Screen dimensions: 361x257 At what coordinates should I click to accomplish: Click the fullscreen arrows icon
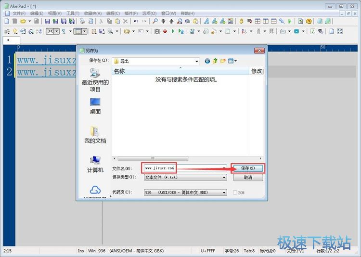tap(340, 31)
